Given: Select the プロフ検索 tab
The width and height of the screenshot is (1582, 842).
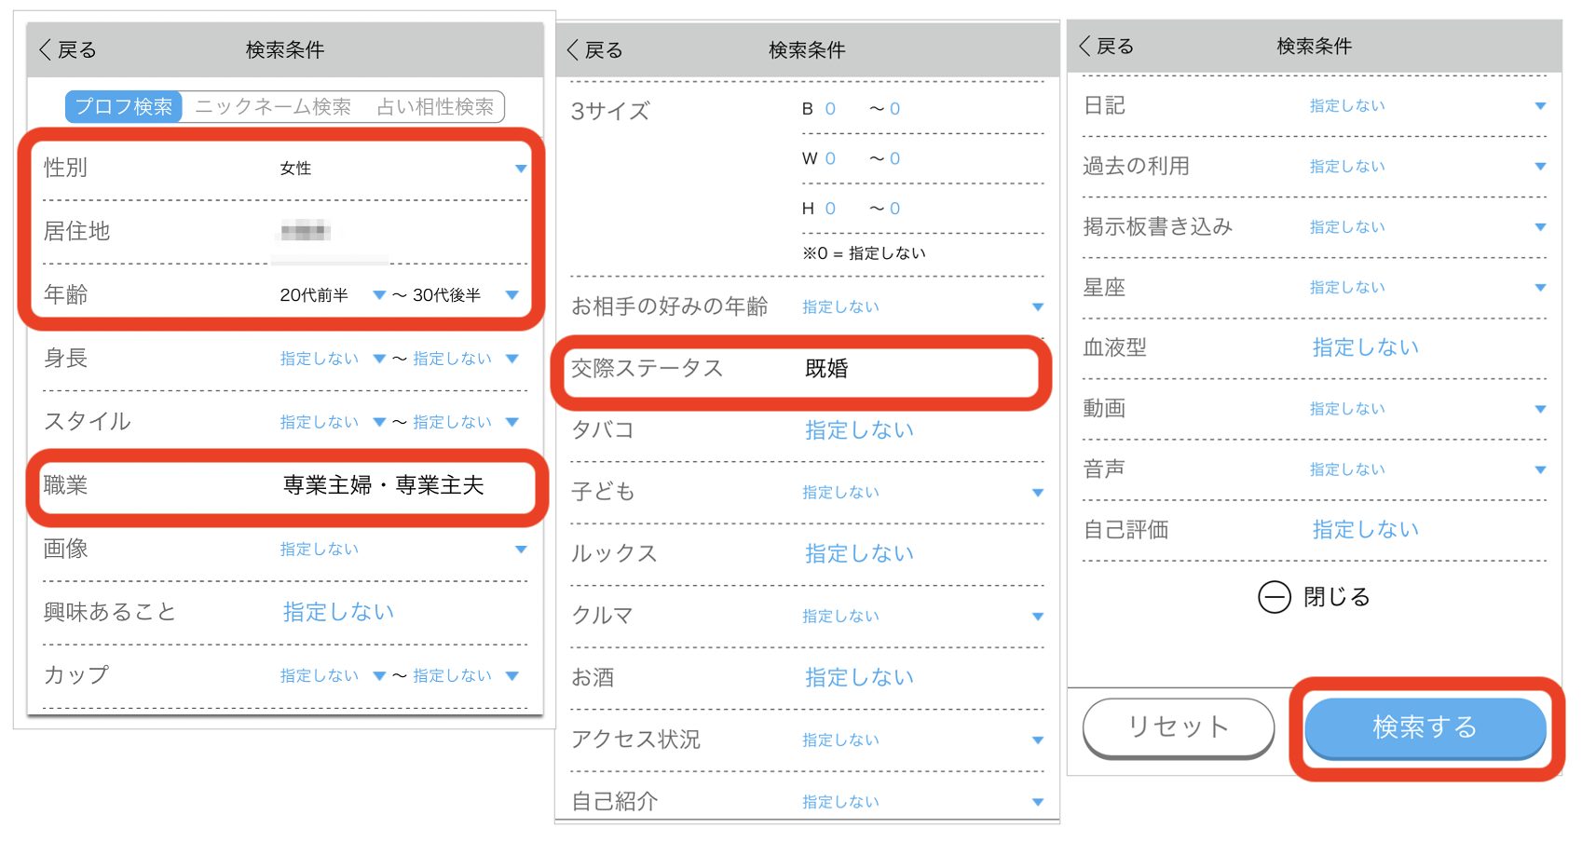Looking at the screenshot, I should [x=124, y=107].
